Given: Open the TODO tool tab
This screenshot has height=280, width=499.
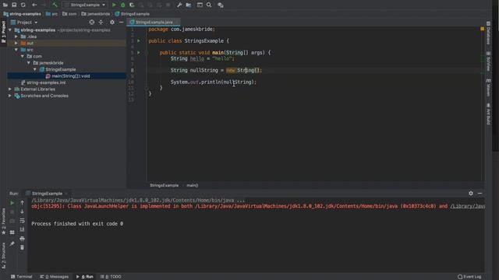Looking at the screenshot, I should (x=111, y=277).
